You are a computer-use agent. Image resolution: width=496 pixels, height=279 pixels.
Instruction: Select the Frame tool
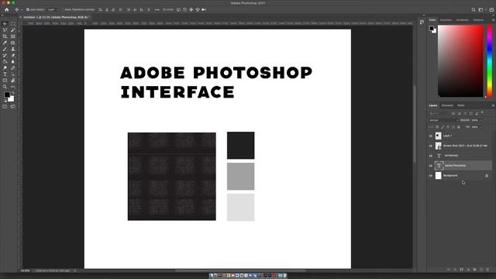click(13, 36)
